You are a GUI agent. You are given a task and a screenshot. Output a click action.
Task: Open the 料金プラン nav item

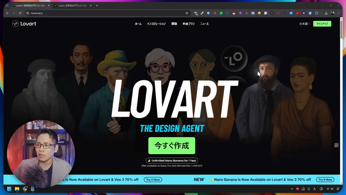(x=189, y=24)
